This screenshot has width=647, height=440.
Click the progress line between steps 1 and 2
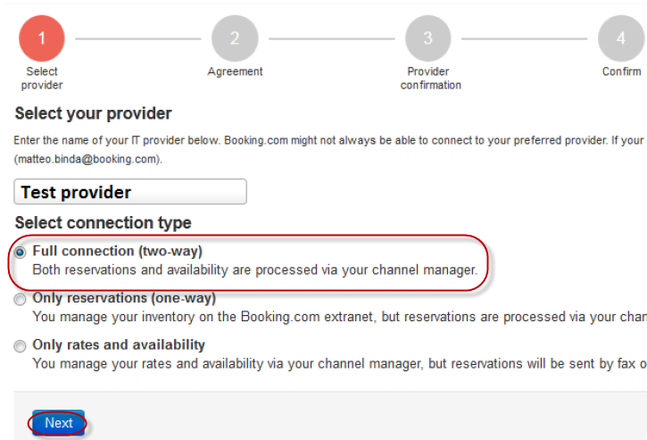coord(138,38)
